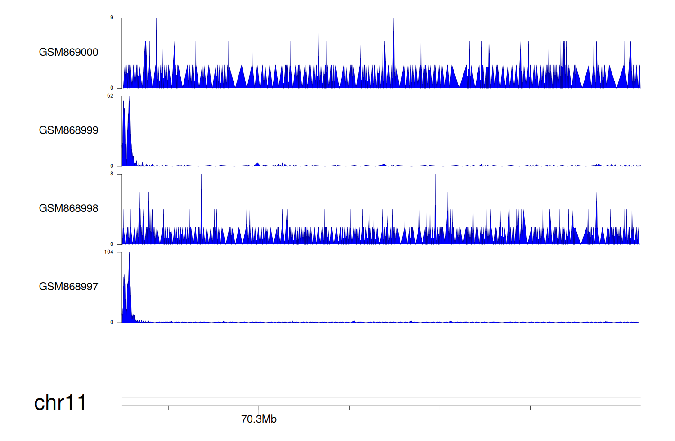
Task: Click the y-axis maximum value 9
Action: (112, 18)
